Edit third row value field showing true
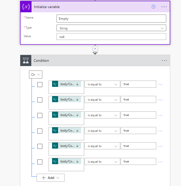Image resolution: width=181 pixels, height=186 pixels. coord(138,115)
